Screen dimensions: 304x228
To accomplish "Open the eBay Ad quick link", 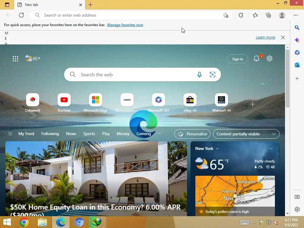I will pyautogui.click(x=190, y=103).
